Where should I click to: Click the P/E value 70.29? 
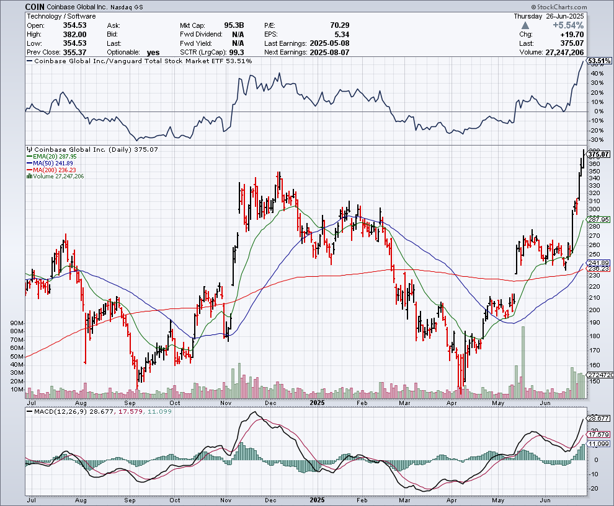(339, 25)
